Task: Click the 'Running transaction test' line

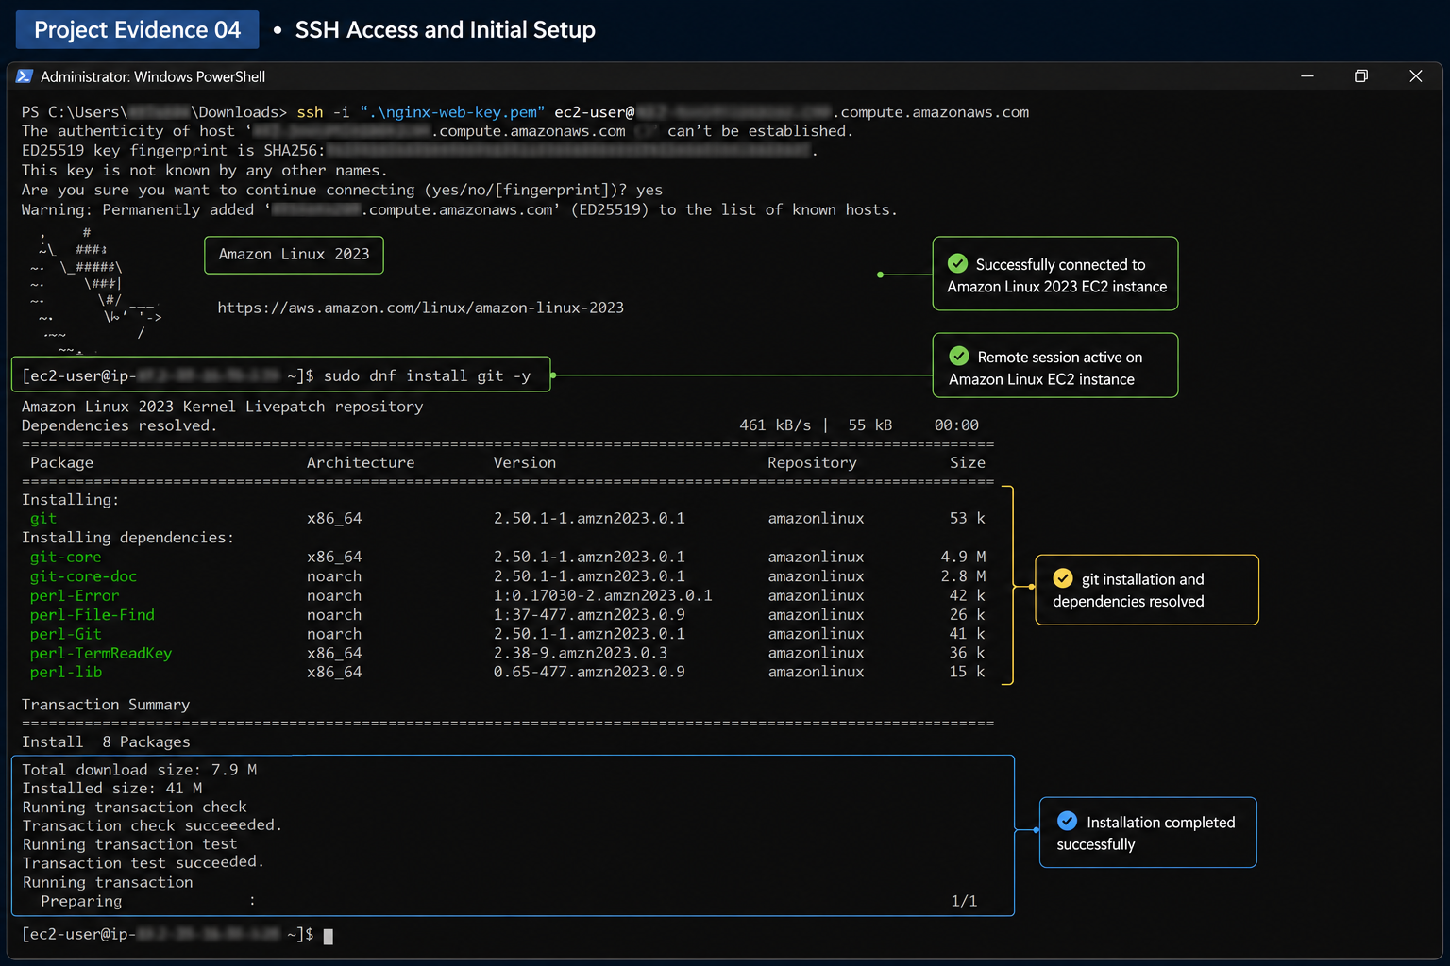Action: (x=130, y=845)
